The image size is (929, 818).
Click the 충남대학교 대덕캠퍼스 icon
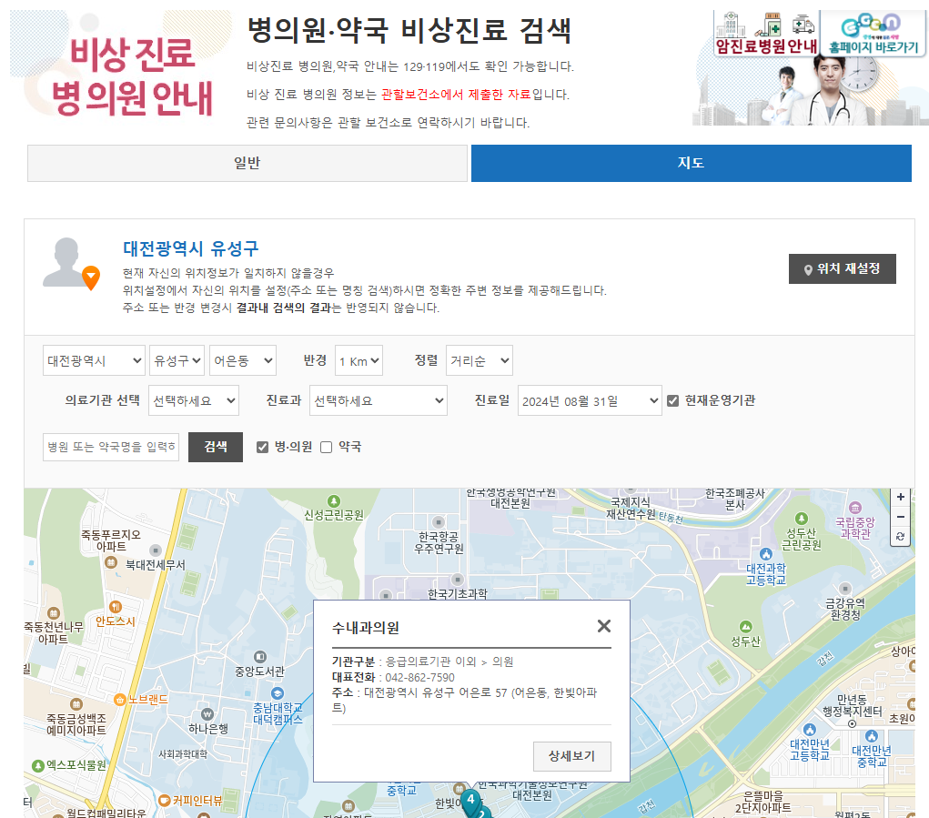278,693
